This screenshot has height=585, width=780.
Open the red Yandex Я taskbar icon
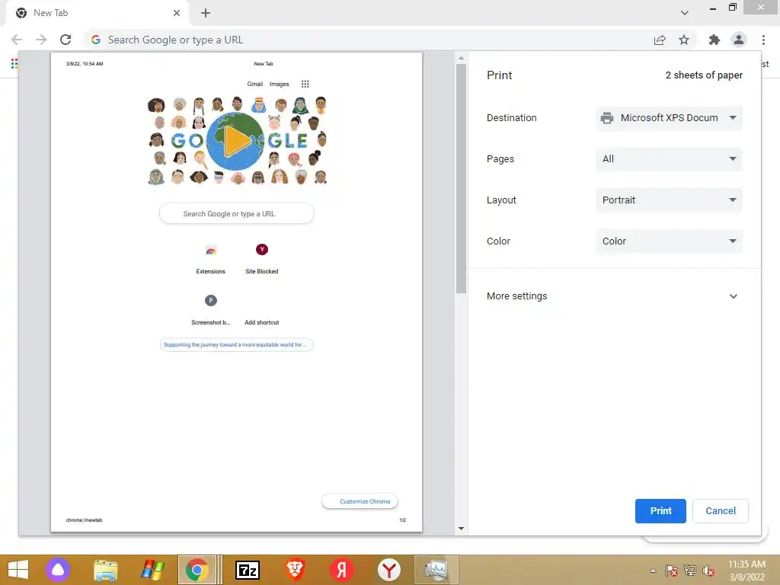(x=341, y=570)
